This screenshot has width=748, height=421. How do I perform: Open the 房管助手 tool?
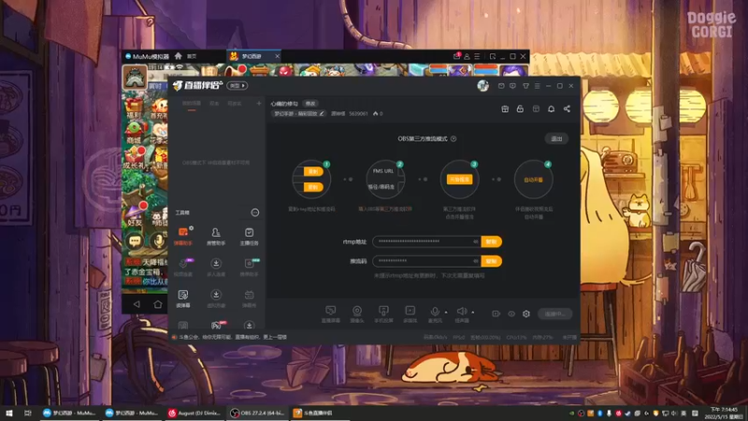tap(216, 237)
